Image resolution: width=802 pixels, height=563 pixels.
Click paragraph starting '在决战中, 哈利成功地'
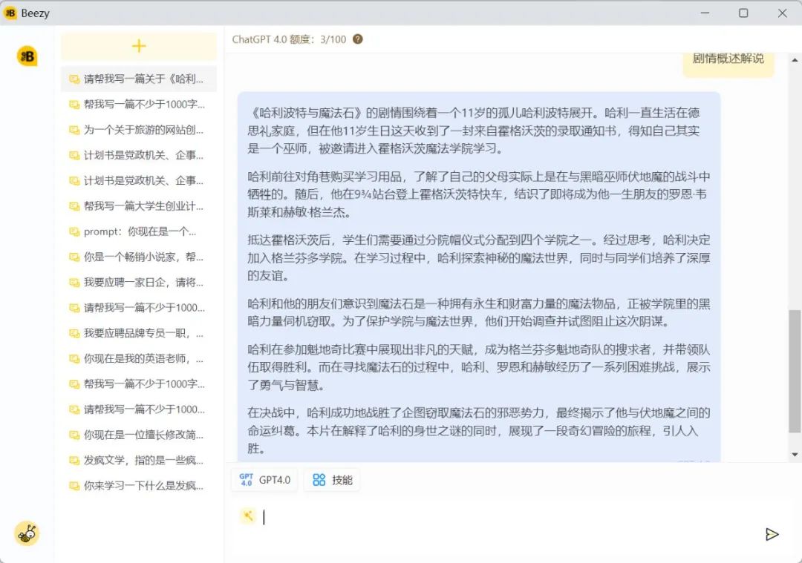[479, 431]
